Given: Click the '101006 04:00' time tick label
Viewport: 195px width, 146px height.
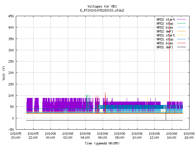Looking at the screenshot, I should point(85,135).
